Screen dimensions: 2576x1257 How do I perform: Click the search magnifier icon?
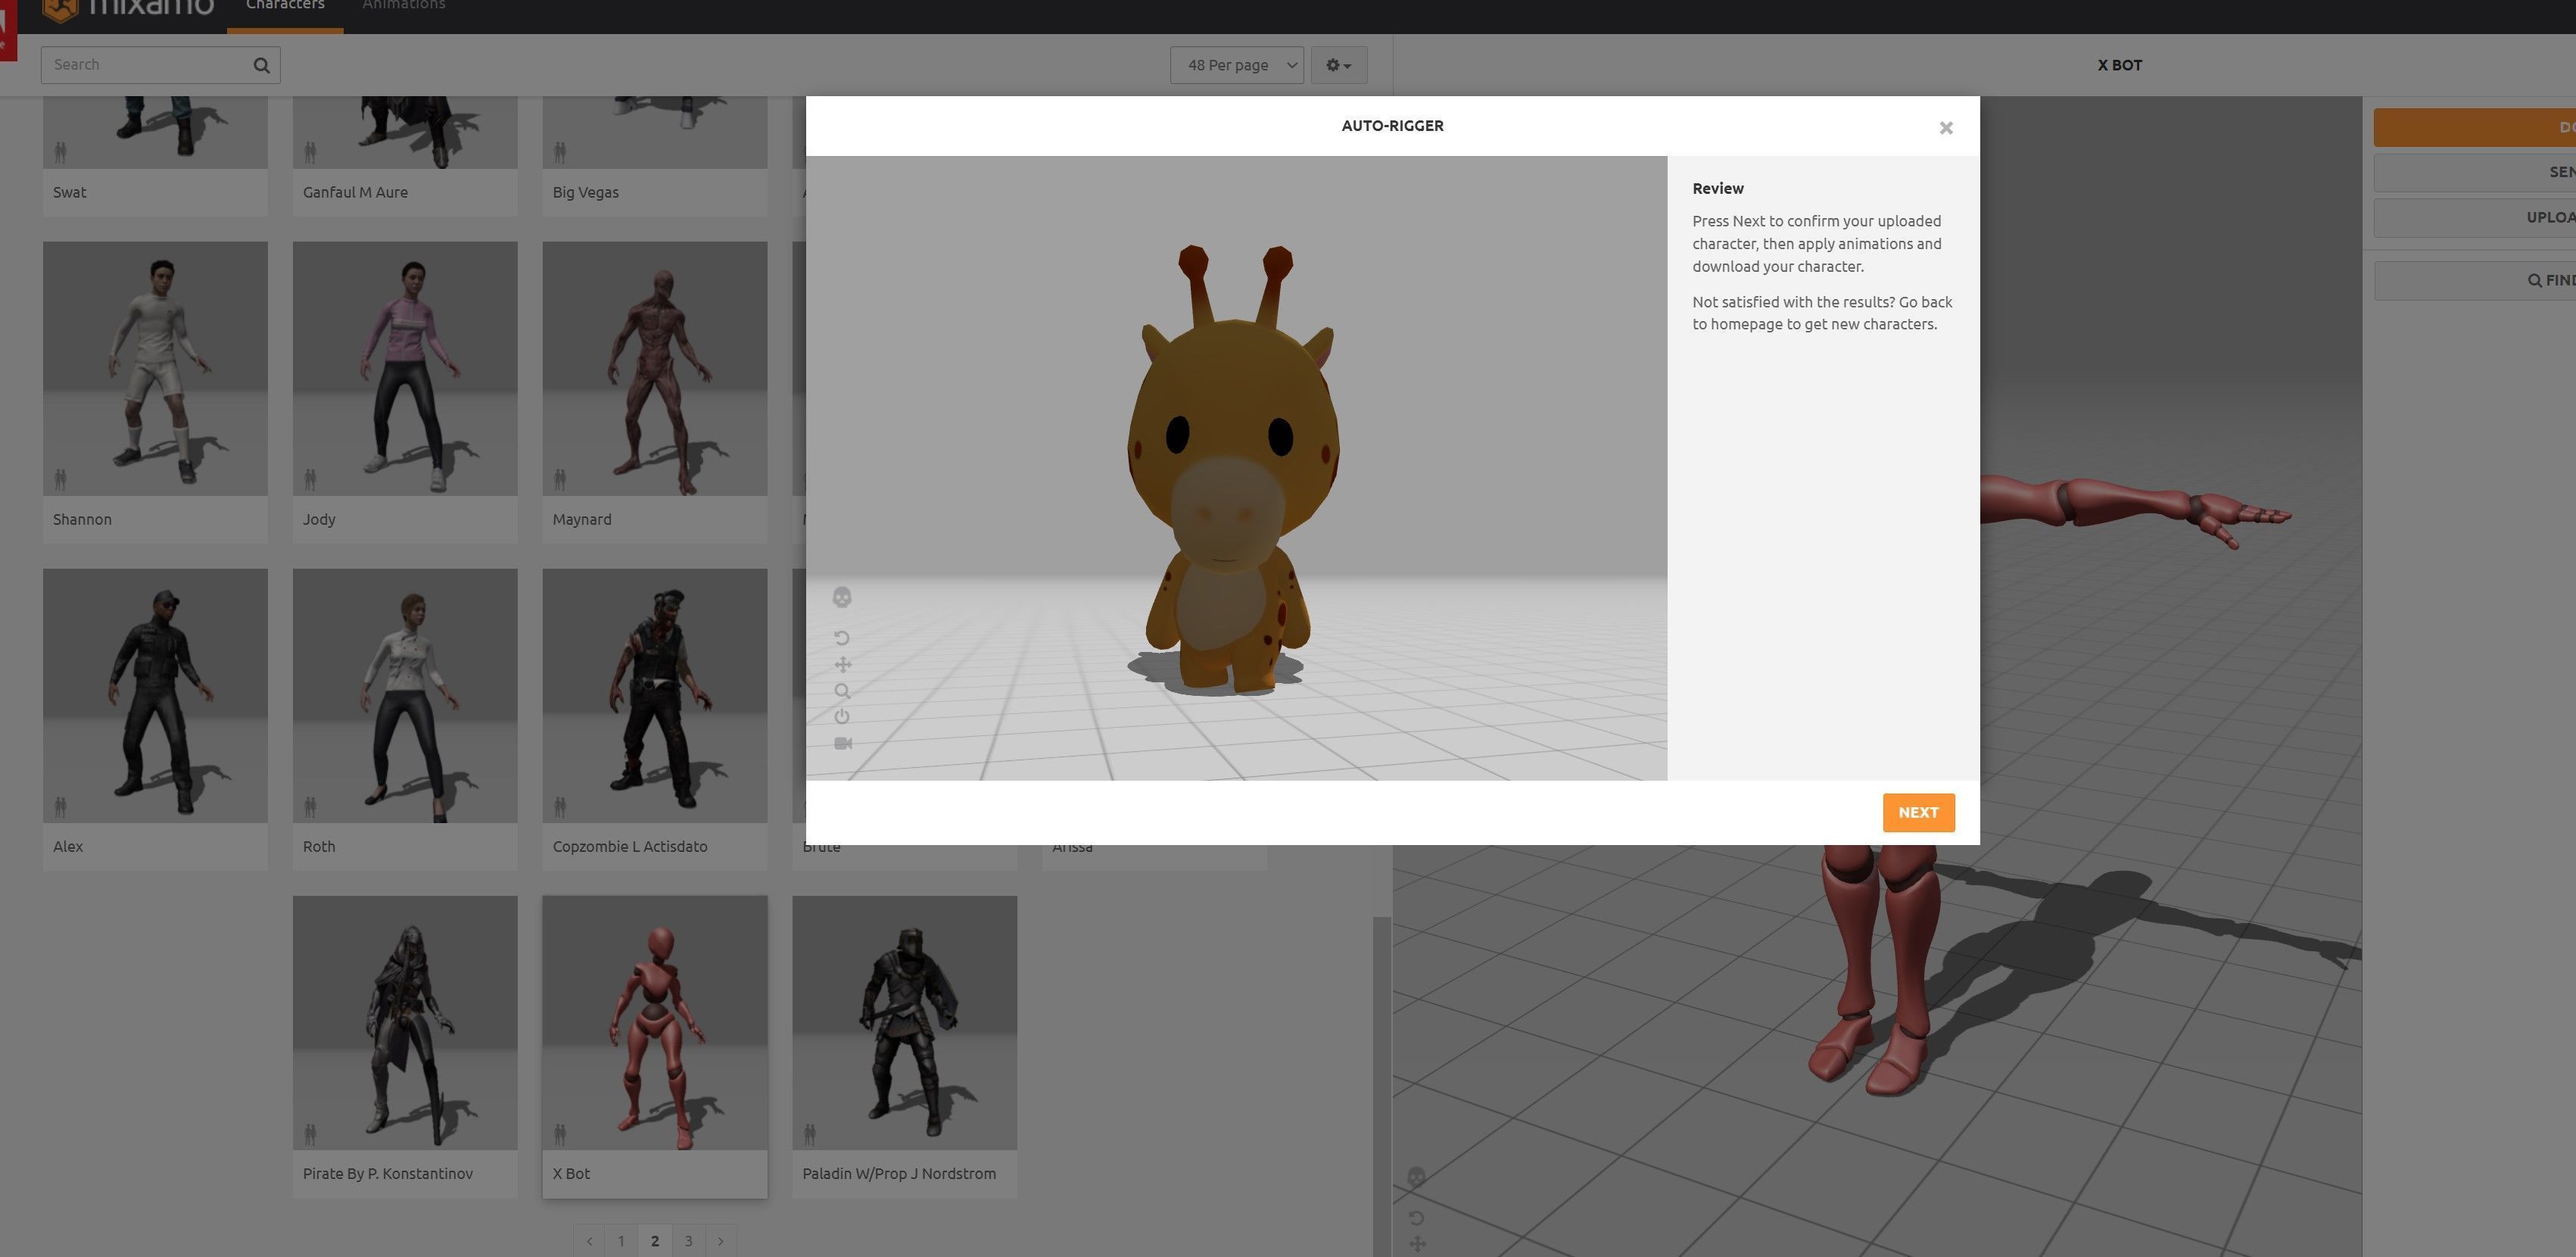click(x=261, y=65)
